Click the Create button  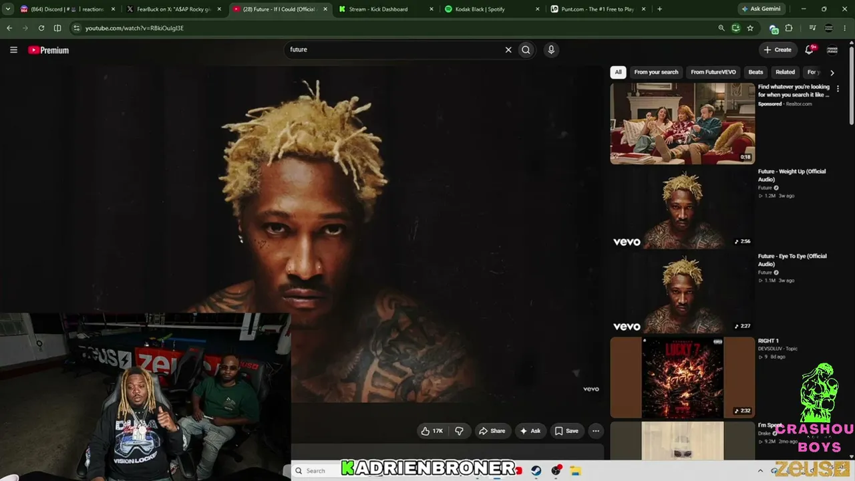pyautogui.click(x=778, y=49)
